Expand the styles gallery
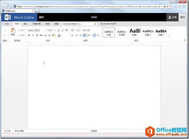Image resolution: width=189 pixels, height=139 pixels. (x=169, y=36)
